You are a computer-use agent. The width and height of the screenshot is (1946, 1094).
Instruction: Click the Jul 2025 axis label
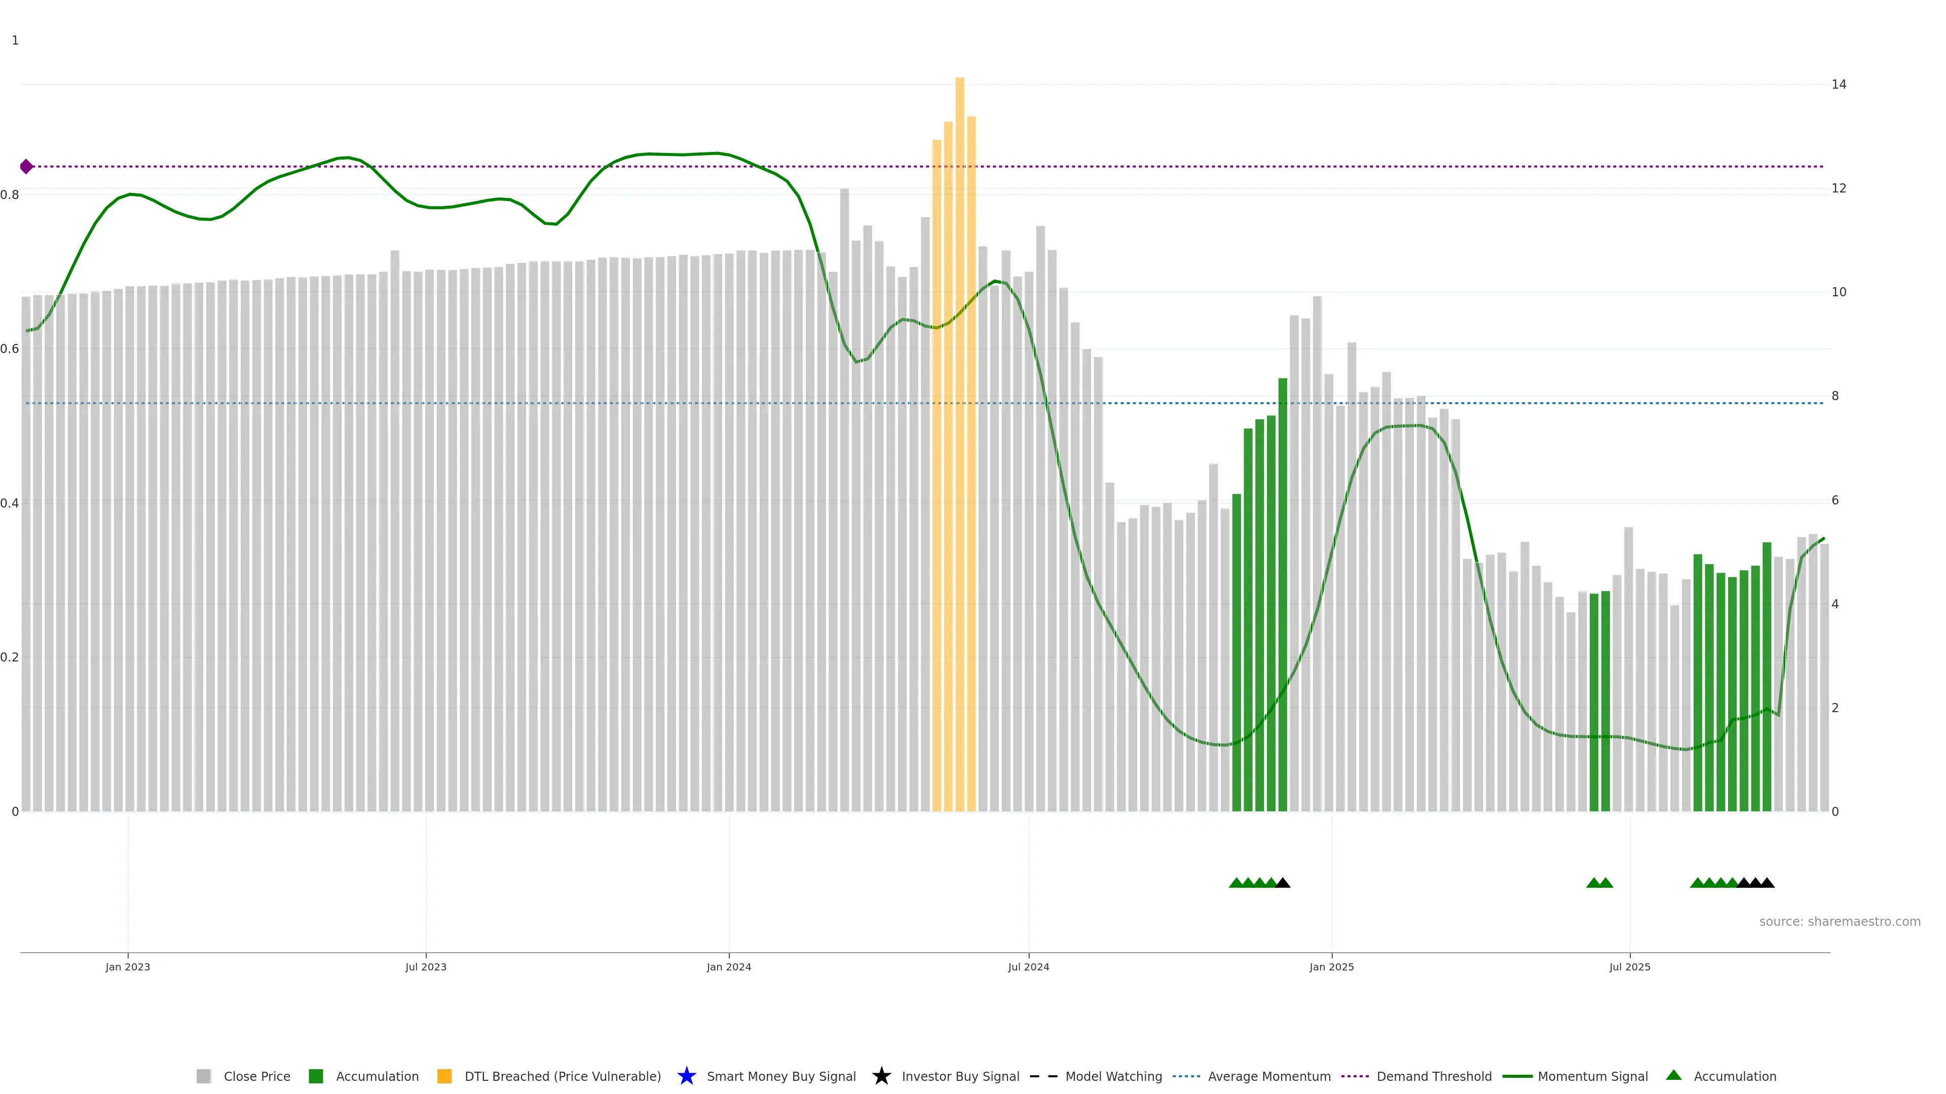tap(1629, 966)
